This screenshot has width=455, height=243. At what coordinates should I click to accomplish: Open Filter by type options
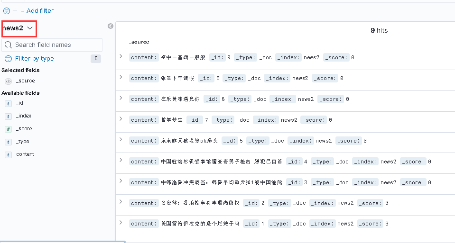click(x=34, y=59)
